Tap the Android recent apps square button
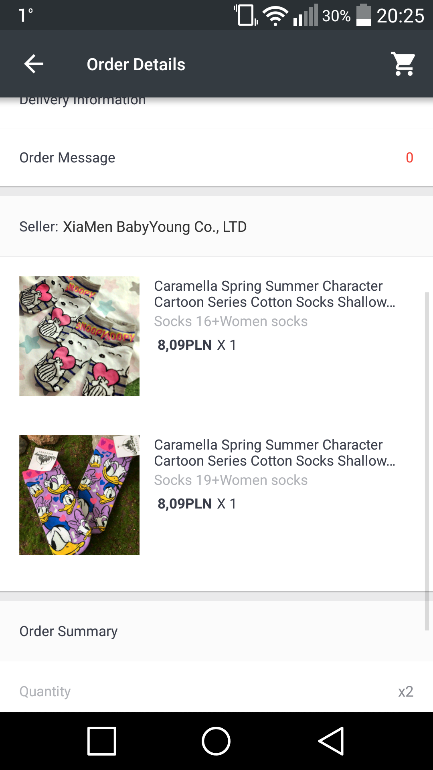The height and width of the screenshot is (770, 433). click(102, 741)
